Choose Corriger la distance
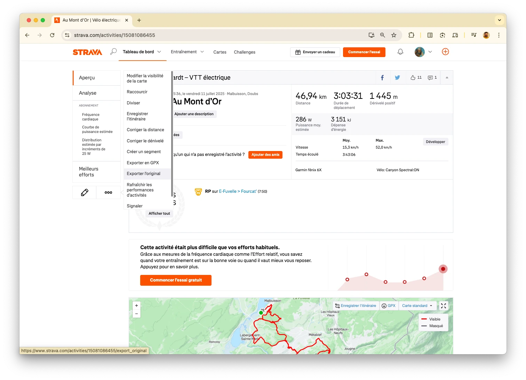The width and height of the screenshot is (526, 380). [148, 130]
